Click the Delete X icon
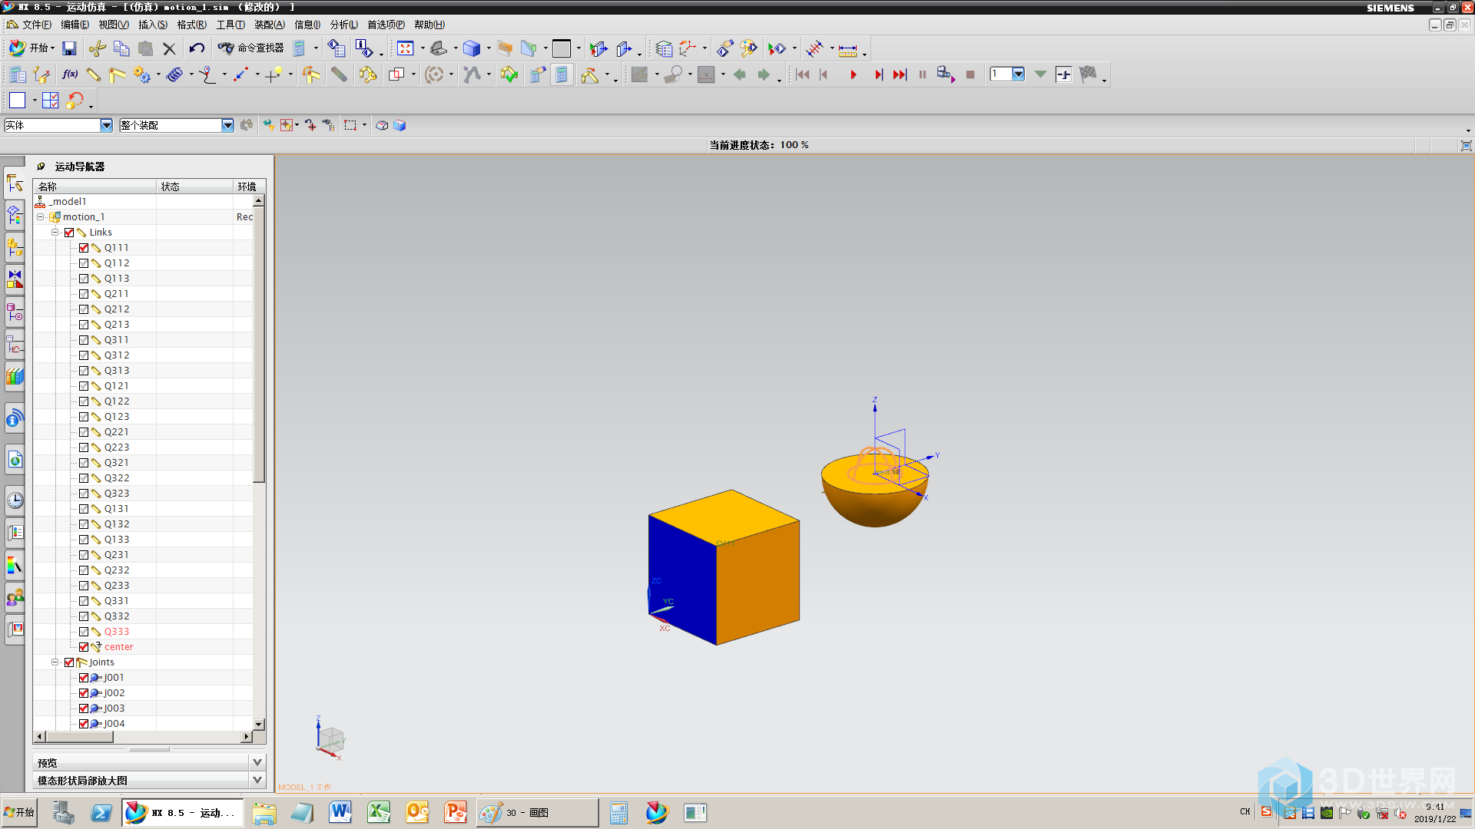The image size is (1475, 829). point(170,48)
